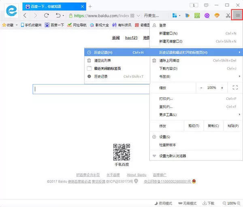The image size is (243, 207).
Task: Click the 手机百度 QR code image
Action: click(122, 152)
